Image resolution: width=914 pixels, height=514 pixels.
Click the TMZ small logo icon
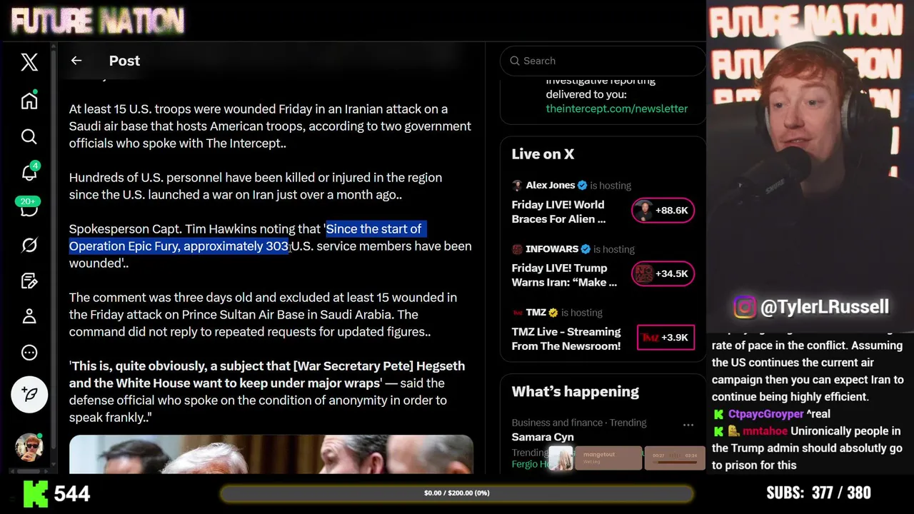[518, 313]
